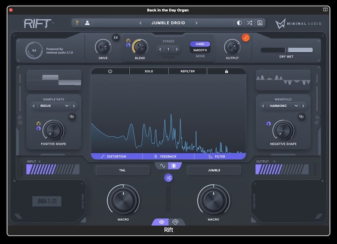
Task: Switch to the FILTER tab
Action: (x=220, y=156)
